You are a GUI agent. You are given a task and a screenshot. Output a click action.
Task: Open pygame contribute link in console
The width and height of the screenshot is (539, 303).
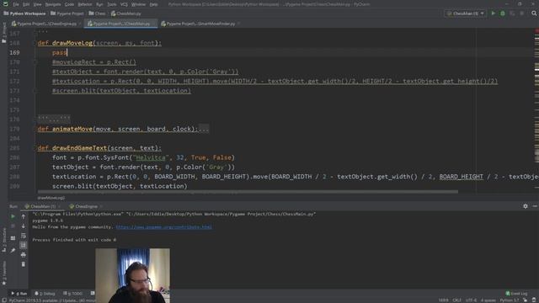pos(163,227)
